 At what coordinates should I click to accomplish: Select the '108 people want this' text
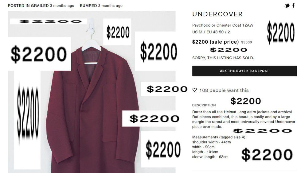pos(224,90)
